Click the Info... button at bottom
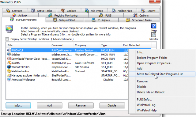Viewport: 196px width, 117px height. (18, 105)
